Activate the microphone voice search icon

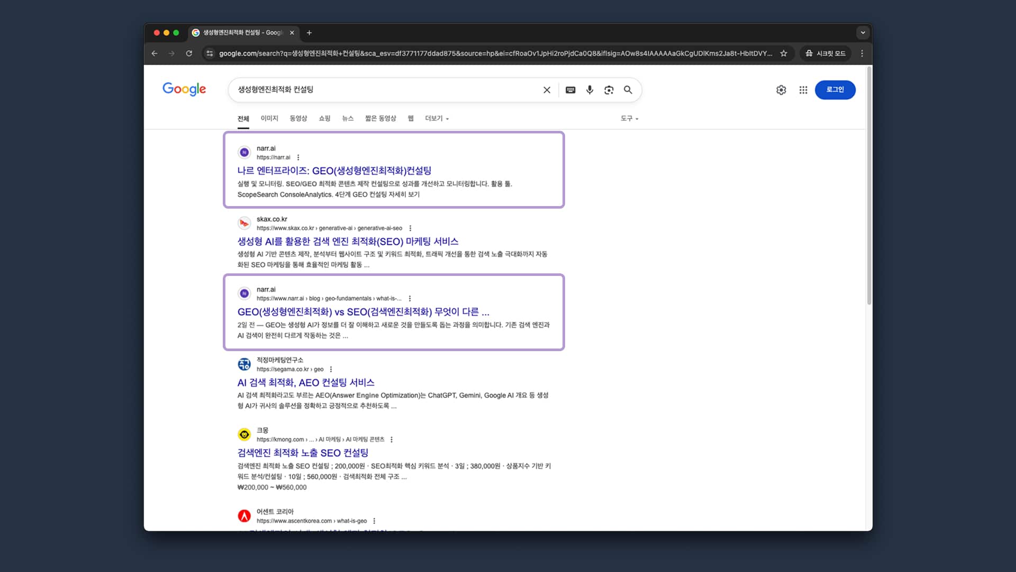589,90
